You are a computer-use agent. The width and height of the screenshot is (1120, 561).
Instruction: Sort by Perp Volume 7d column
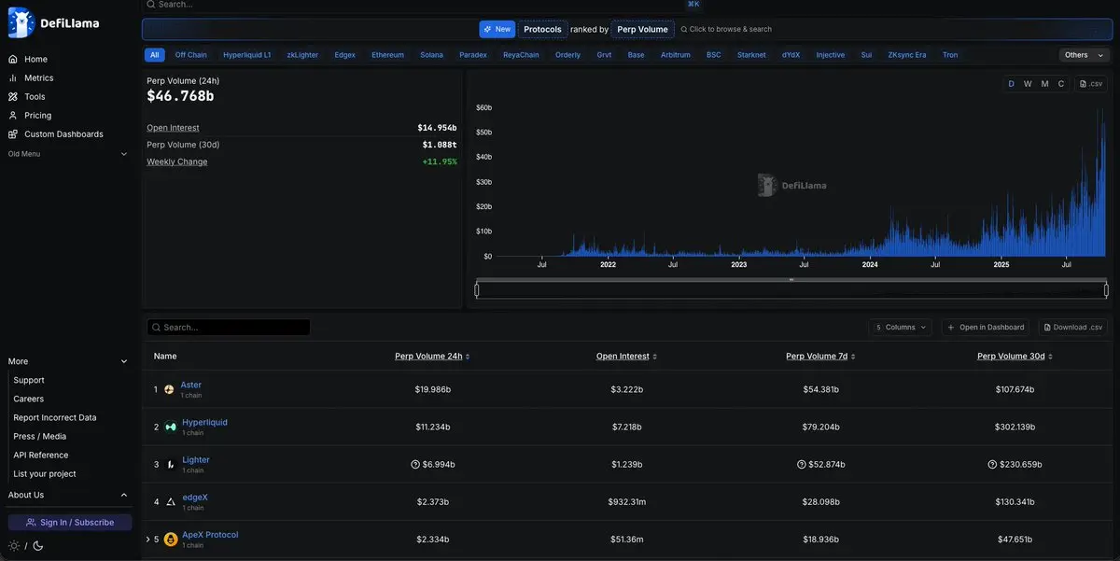tap(820, 357)
